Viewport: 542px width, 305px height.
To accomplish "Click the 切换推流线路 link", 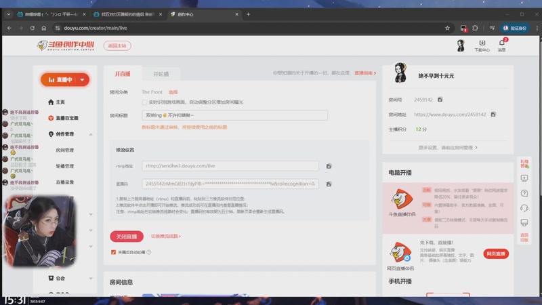I will (165, 236).
